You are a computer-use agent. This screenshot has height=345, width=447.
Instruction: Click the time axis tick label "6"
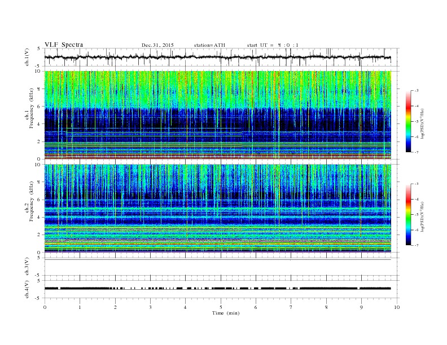[x=256, y=307]
